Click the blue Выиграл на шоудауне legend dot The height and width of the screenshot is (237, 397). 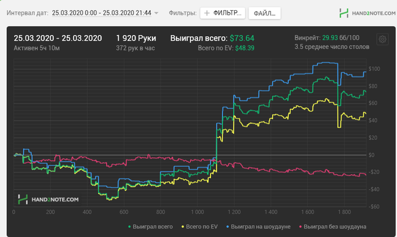coord(227,227)
